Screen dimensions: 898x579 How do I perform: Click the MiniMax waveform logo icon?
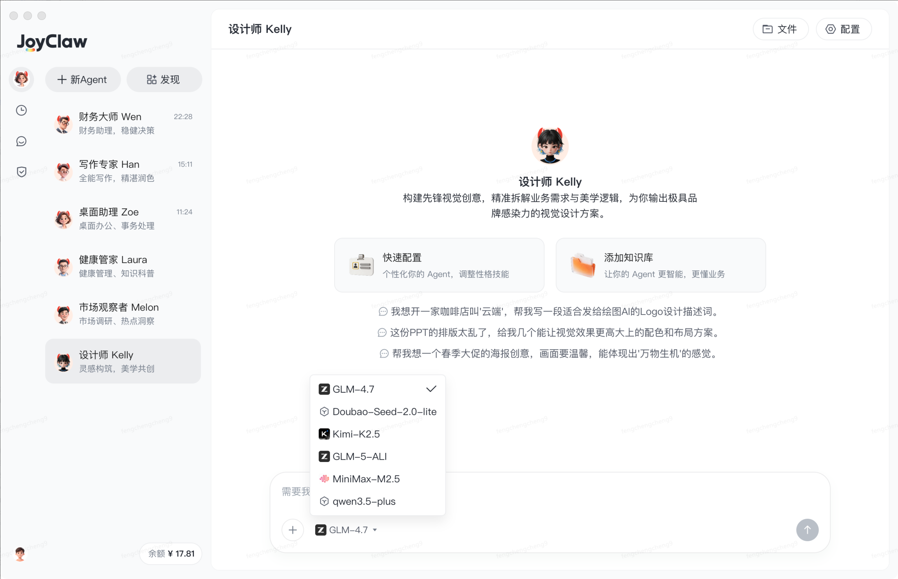324,479
